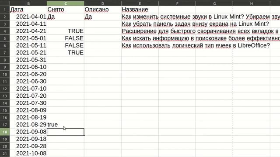The image size is (280, 157).
Task: Select title about LibreOffice logical cell type
Action: (x=196, y=45)
